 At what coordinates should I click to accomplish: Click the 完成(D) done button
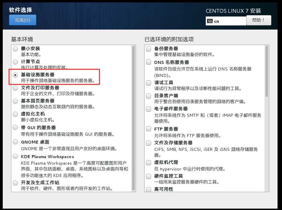click(22, 20)
